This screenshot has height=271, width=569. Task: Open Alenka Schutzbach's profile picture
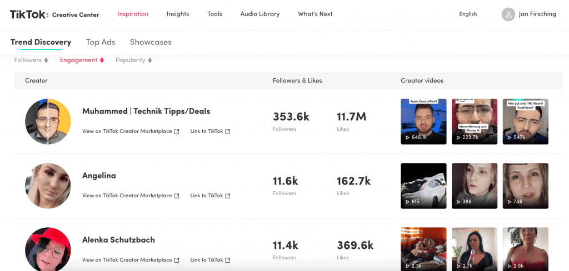pyautogui.click(x=48, y=249)
